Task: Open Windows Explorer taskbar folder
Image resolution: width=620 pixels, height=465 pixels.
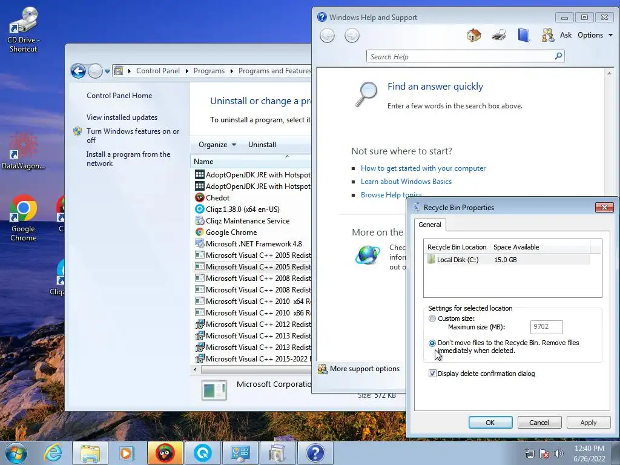Action: point(90,453)
